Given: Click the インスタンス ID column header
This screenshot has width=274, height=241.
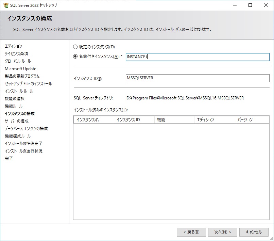Looking at the screenshot, I should 134,120.
